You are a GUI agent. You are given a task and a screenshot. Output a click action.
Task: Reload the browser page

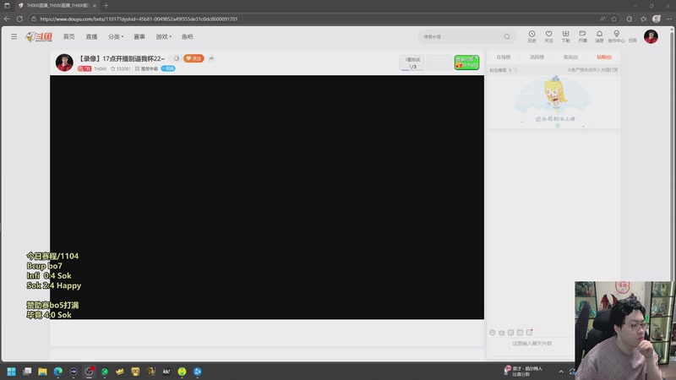pyautogui.click(x=19, y=19)
